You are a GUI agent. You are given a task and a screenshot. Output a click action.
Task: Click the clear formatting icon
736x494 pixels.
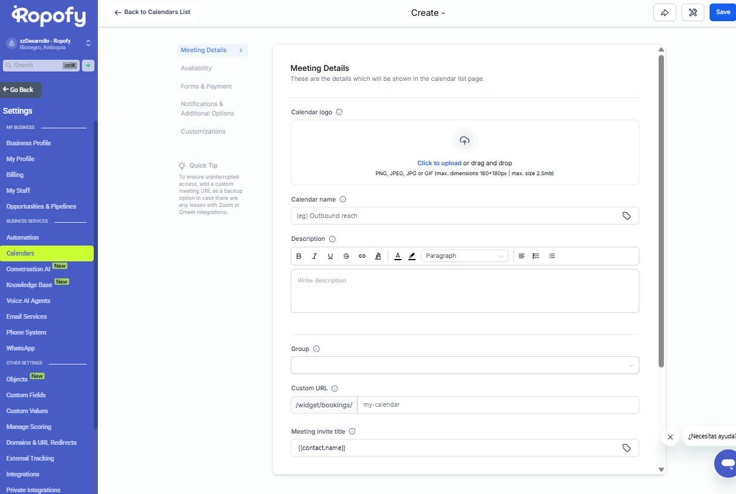[x=378, y=256]
